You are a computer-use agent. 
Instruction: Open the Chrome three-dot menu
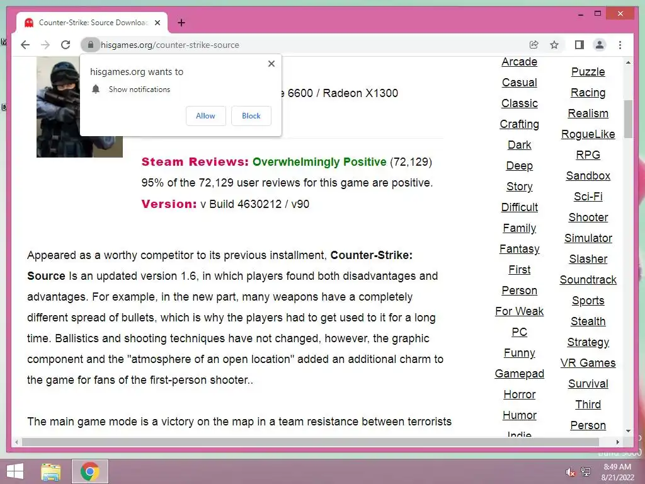(620, 45)
